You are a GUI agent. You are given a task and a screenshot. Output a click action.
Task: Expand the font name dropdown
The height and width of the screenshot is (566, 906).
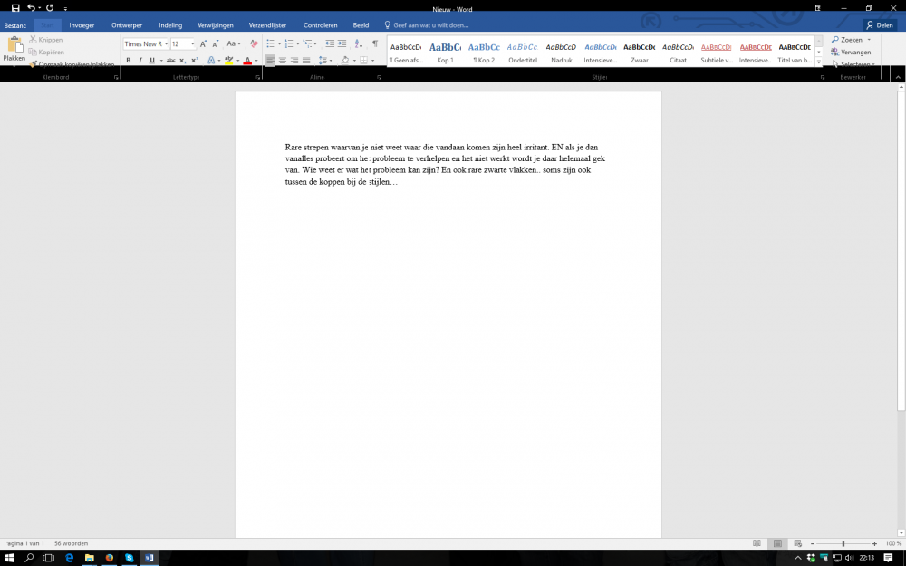point(166,43)
